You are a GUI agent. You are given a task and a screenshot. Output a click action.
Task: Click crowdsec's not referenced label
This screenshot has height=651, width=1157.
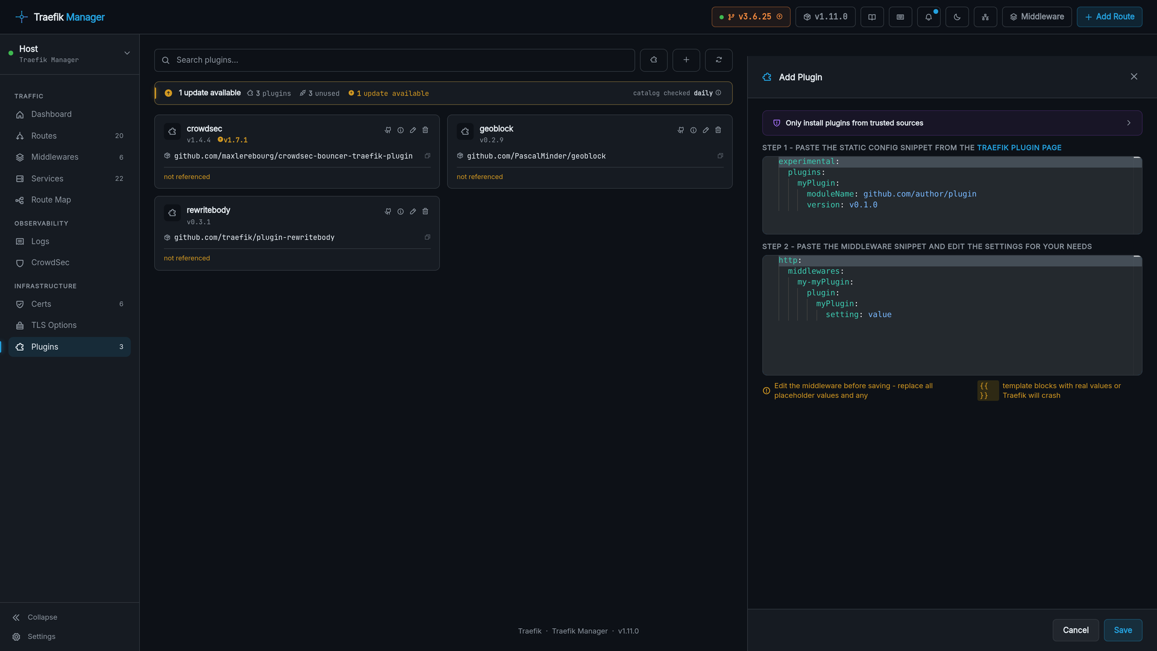tap(187, 177)
